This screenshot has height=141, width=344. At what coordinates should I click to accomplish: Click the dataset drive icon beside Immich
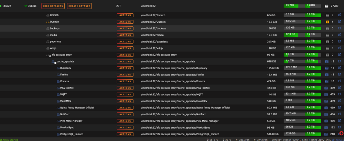click(48, 15)
